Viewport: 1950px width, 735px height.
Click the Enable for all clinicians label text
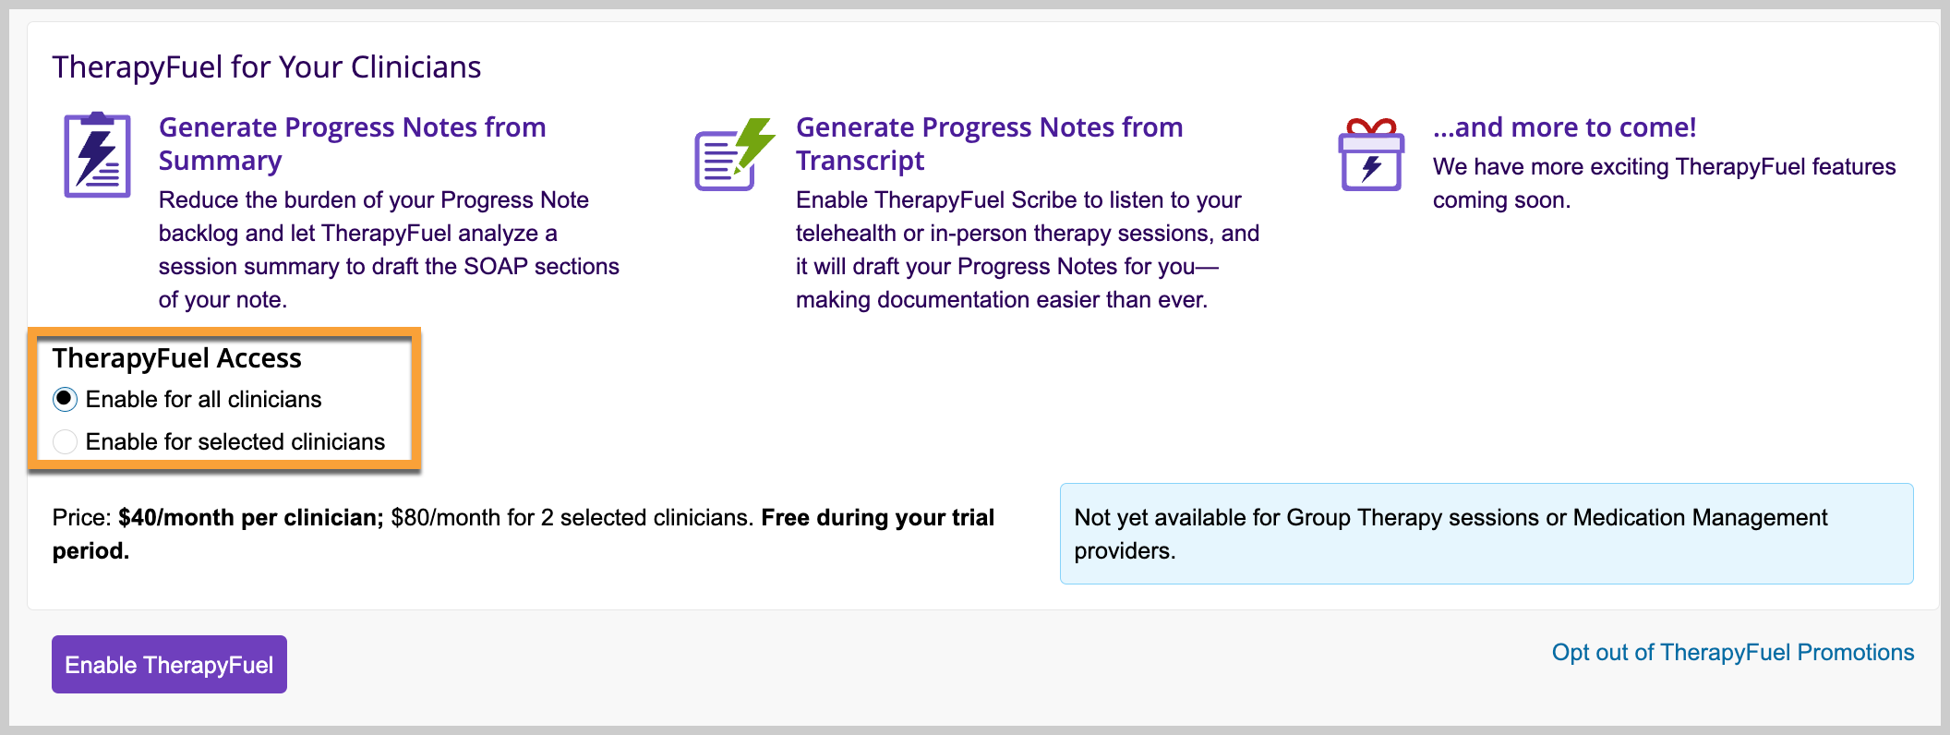[204, 399]
